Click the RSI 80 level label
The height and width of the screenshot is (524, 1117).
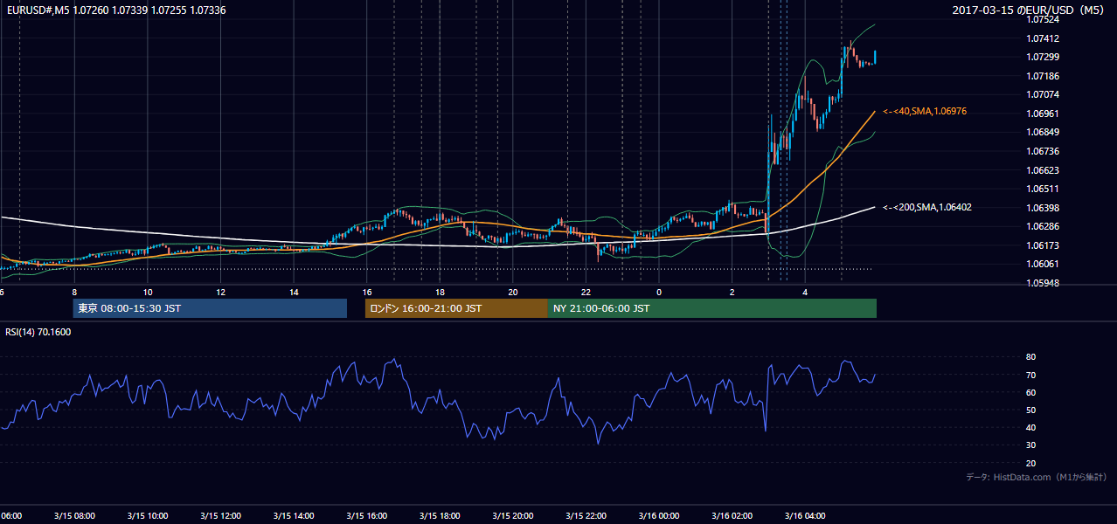click(1030, 357)
